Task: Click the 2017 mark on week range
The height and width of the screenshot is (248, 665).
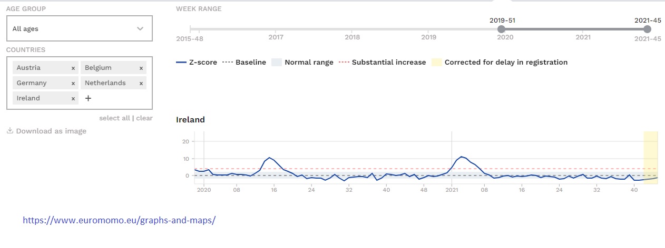Action: point(276,37)
